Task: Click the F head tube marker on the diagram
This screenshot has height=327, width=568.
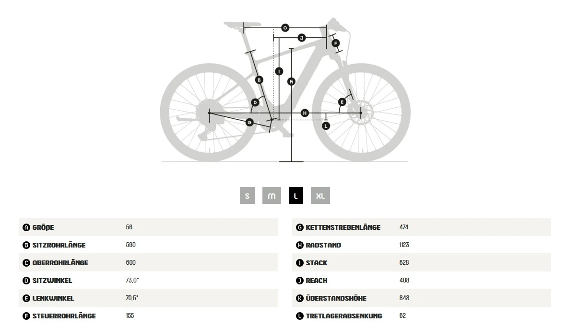Action: pos(335,44)
